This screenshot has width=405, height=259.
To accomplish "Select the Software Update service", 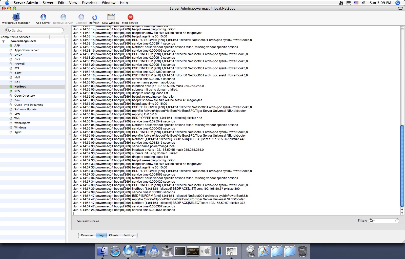I will (x=32, y=109).
